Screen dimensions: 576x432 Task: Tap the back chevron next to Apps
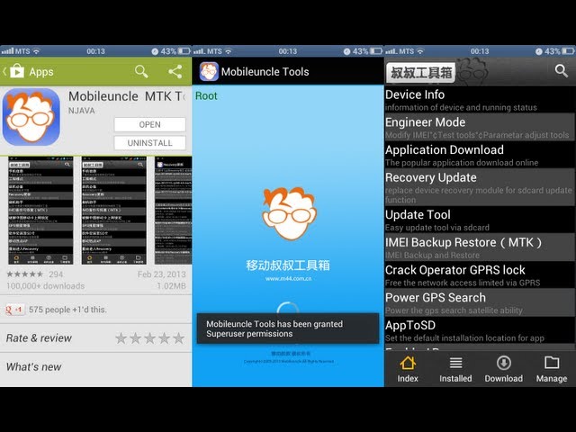click(4, 71)
